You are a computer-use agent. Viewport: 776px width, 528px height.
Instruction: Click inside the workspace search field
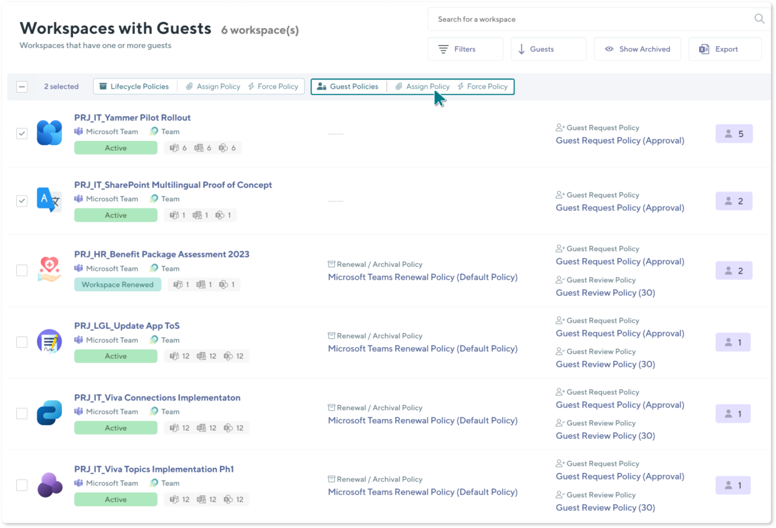pyautogui.click(x=582, y=19)
